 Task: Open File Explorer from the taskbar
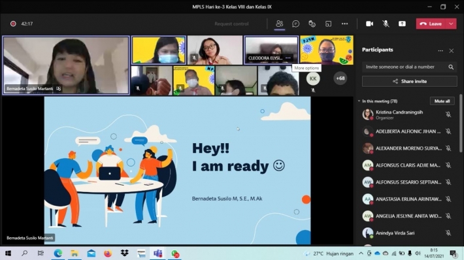(x=75, y=253)
